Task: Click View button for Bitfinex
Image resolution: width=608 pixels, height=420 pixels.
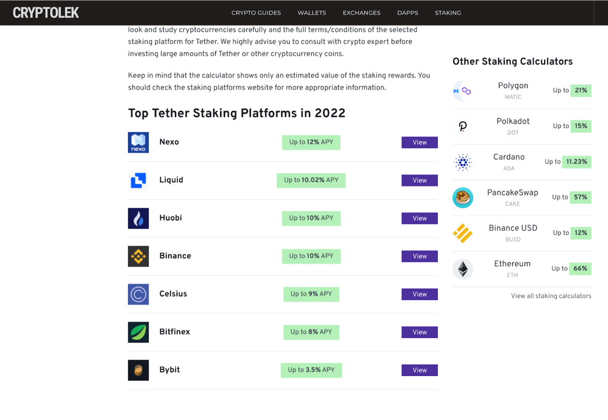Action: 420,332
